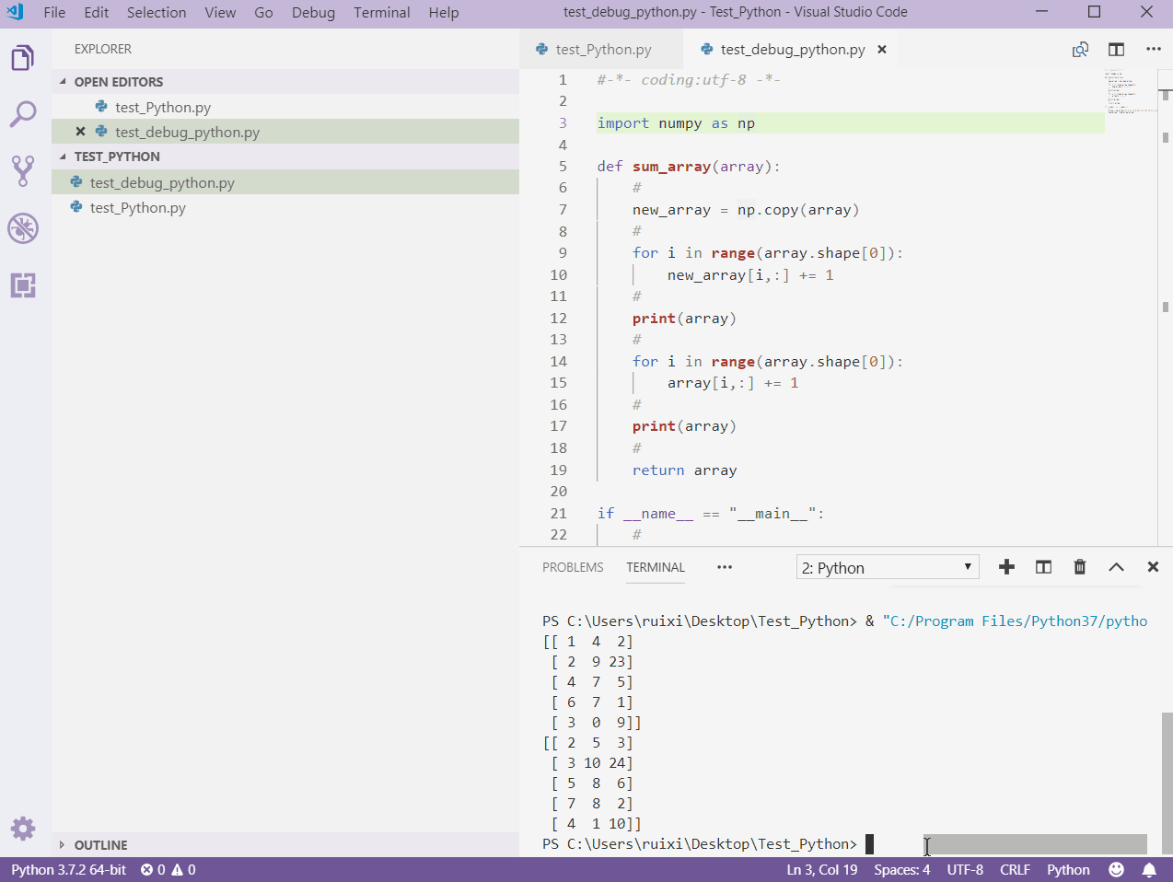This screenshot has width=1173, height=882.
Task: Click the feedback smiley in status bar
Action: (x=1117, y=870)
